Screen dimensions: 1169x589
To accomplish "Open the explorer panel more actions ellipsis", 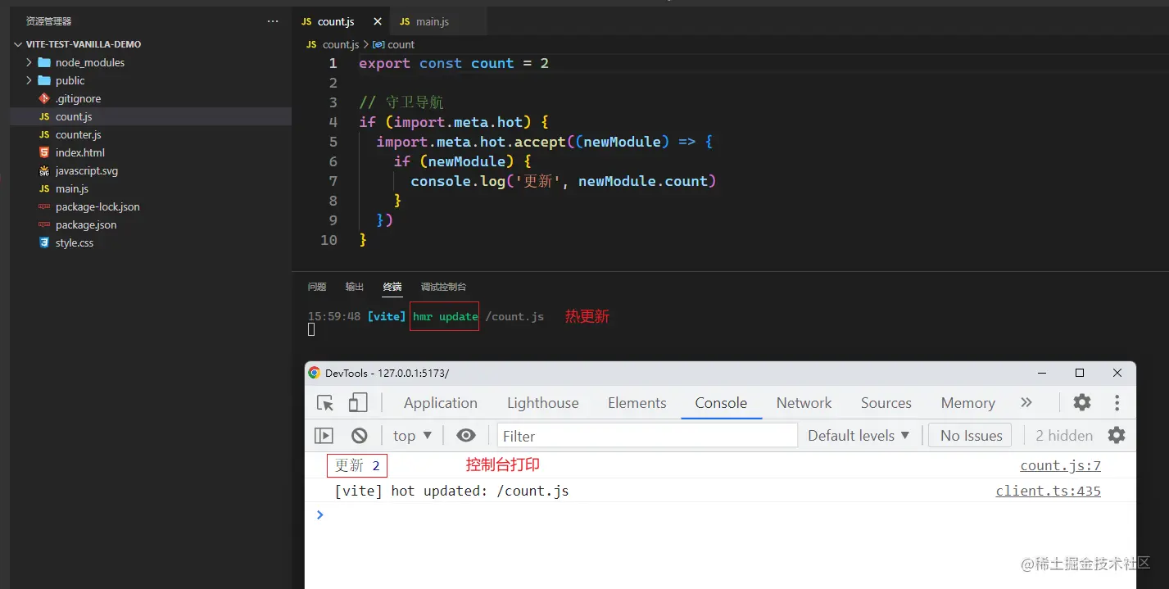I will click(x=273, y=21).
